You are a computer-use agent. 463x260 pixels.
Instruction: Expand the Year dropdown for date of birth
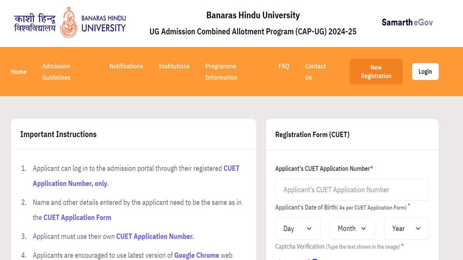pyautogui.click(x=407, y=228)
